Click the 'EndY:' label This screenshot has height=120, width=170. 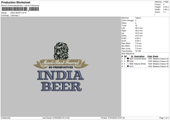pyautogui.click(x=124, y=41)
